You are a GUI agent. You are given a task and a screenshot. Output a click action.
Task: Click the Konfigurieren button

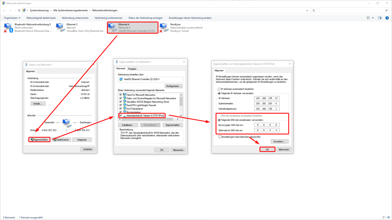point(174,86)
